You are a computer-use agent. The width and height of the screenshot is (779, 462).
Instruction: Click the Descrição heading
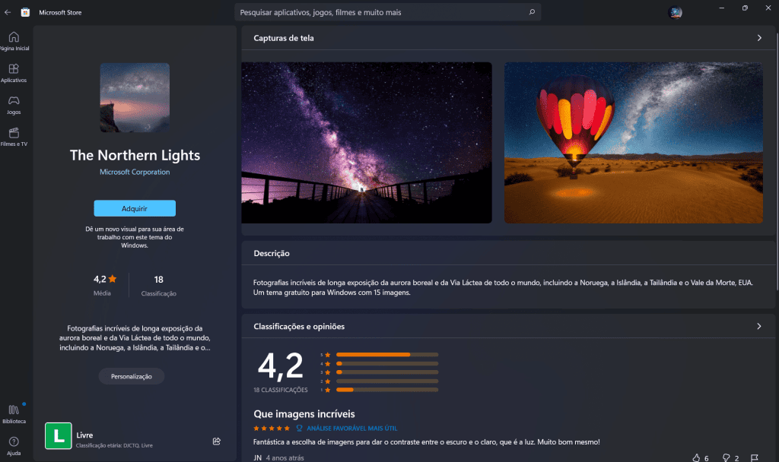[x=272, y=254]
